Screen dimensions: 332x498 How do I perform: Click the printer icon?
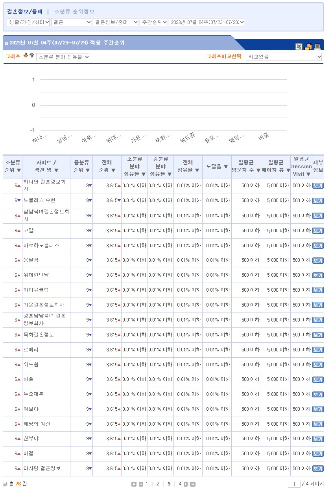click(317, 47)
